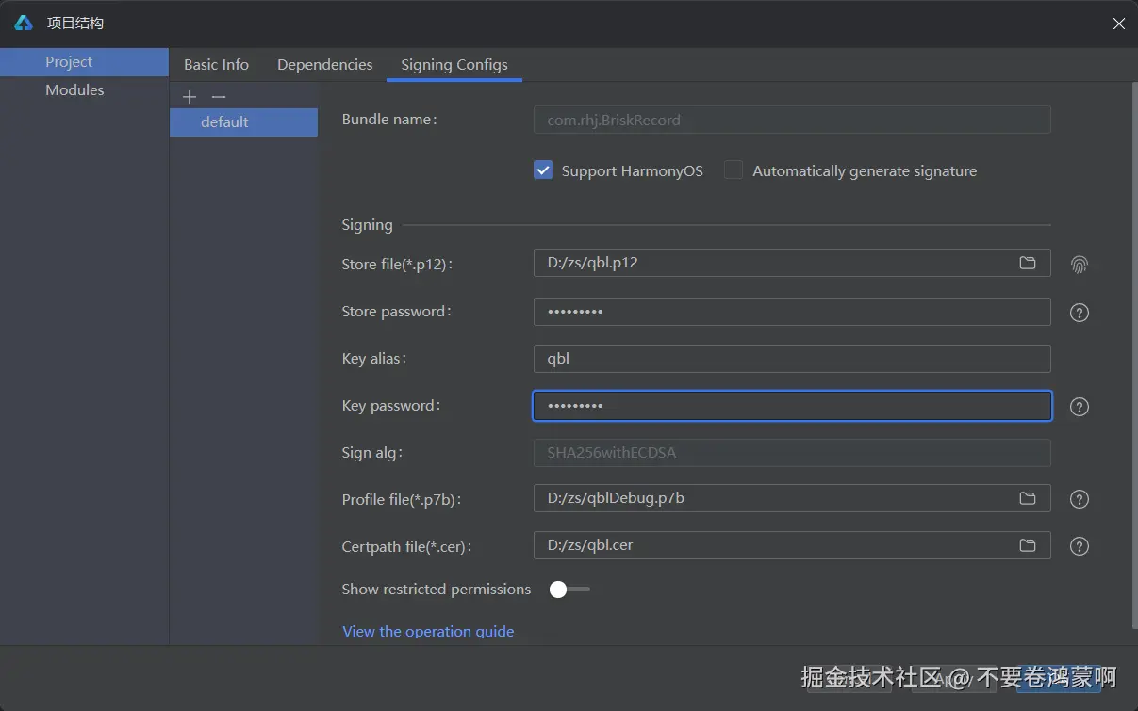Uncheck the Support HarmonyOS checkbox
Screen dimensions: 1138x711
543,170
